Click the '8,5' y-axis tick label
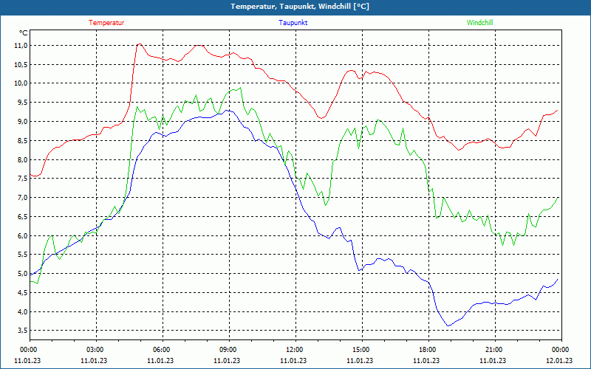The width and height of the screenshot is (591, 369). click(x=22, y=140)
